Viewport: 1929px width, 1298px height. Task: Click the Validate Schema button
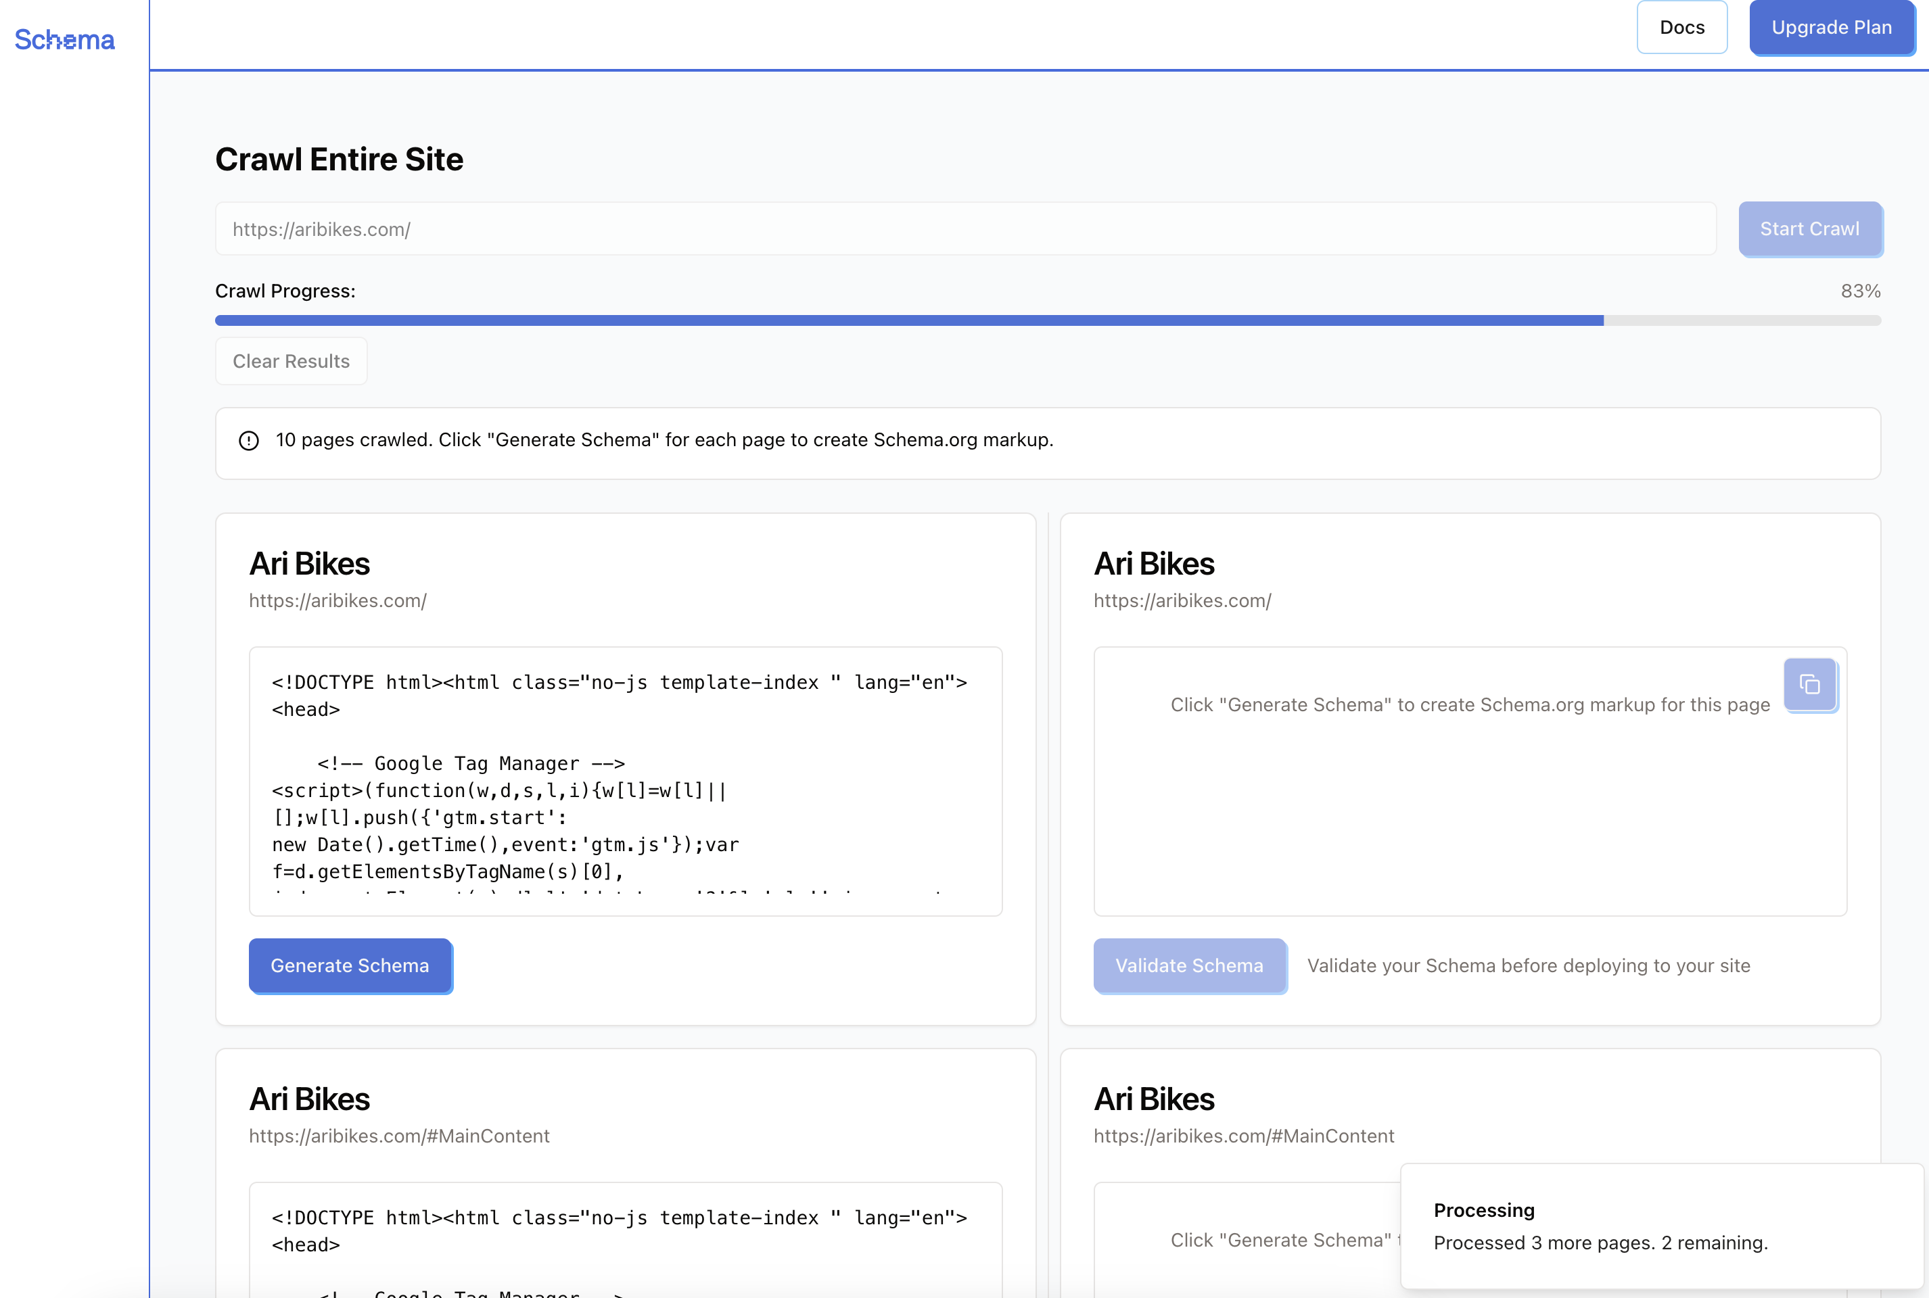[x=1189, y=965]
